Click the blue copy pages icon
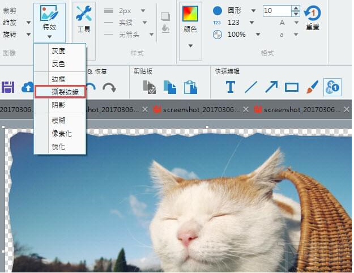 (170, 87)
